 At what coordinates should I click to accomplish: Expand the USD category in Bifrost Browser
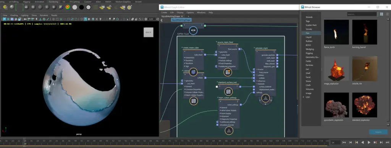point(304,97)
